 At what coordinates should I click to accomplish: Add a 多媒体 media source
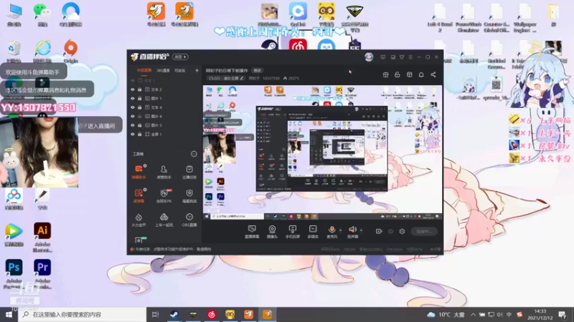point(313,231)
